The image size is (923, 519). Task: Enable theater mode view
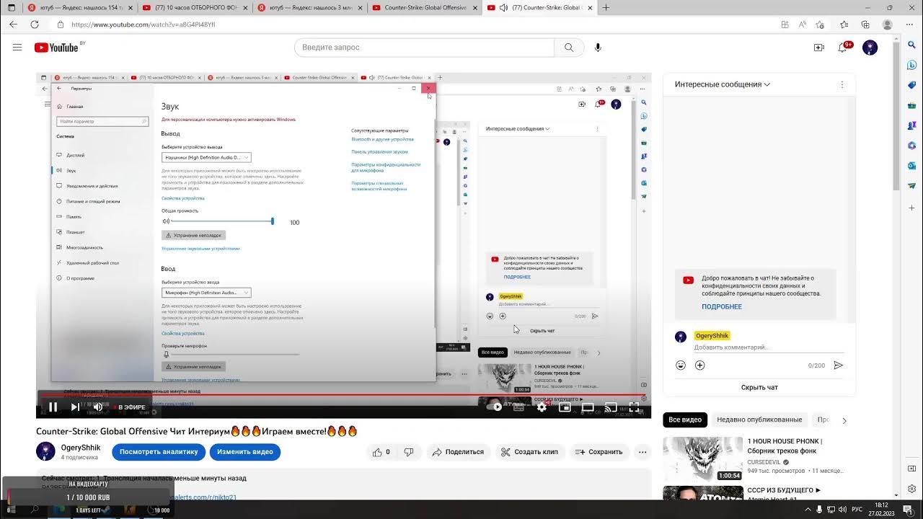(588, 407)
